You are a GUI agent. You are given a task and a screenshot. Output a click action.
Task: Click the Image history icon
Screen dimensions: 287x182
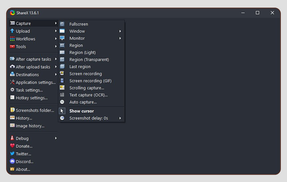click(12, 125)
